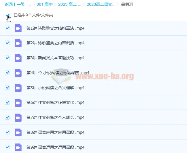Uncheck the 第1讲 诗歌鉴赏之结构章法 checkbox

point(7,28)
